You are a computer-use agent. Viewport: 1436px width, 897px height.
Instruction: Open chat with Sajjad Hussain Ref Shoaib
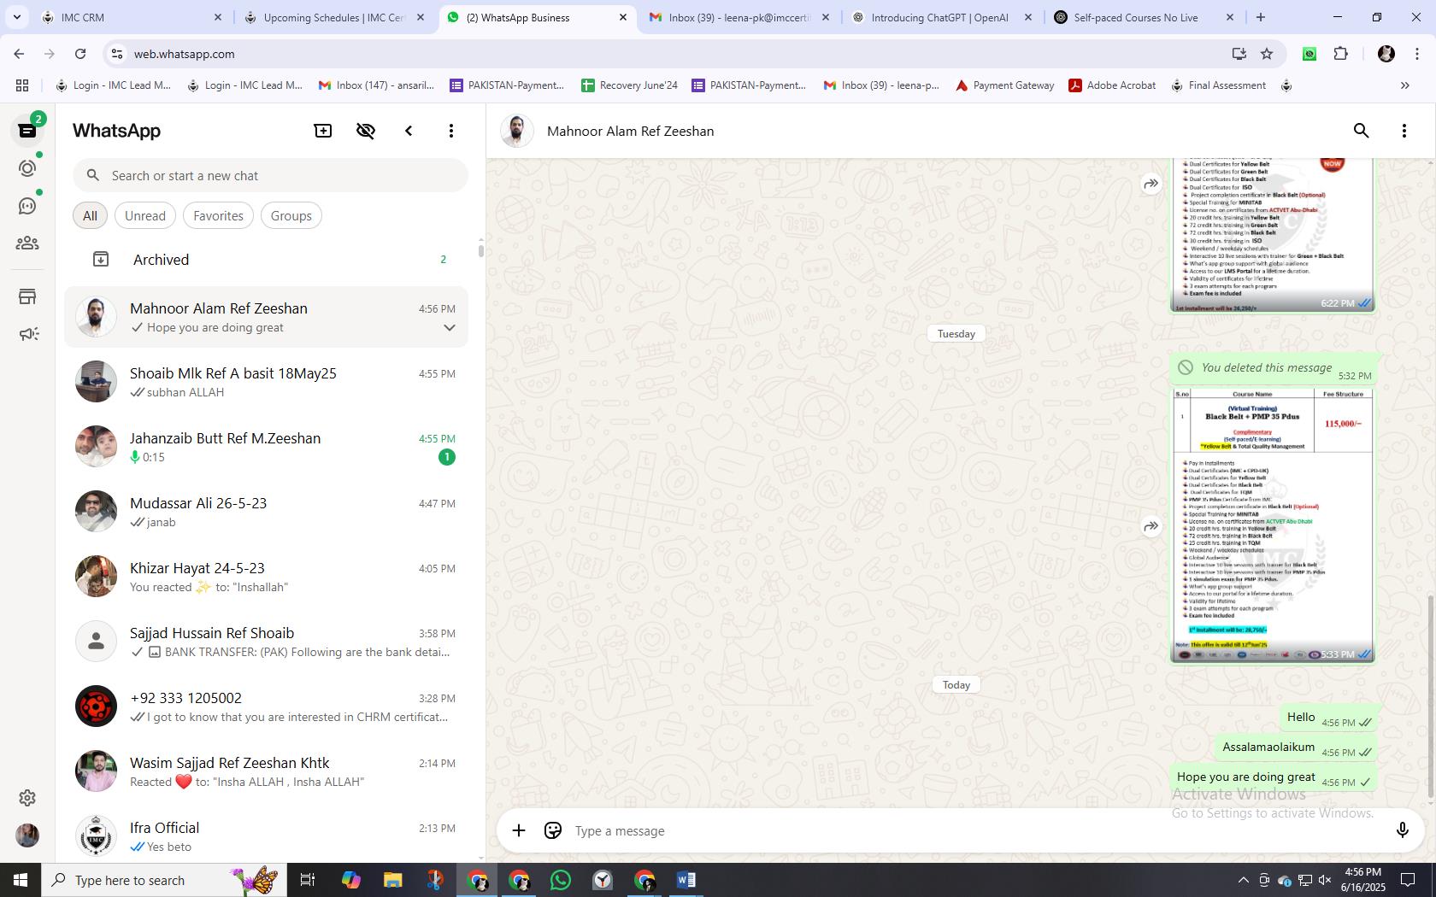pos(267,642)
